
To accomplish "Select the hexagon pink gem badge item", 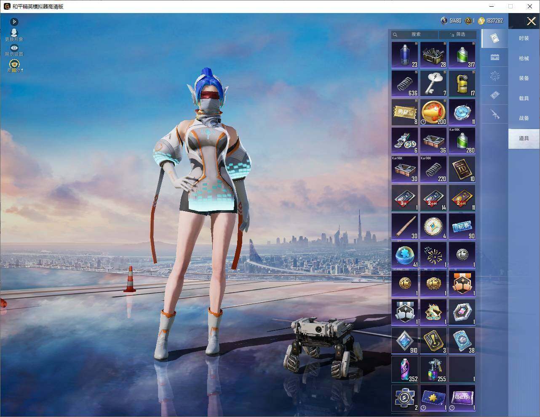I will (462, 312).
